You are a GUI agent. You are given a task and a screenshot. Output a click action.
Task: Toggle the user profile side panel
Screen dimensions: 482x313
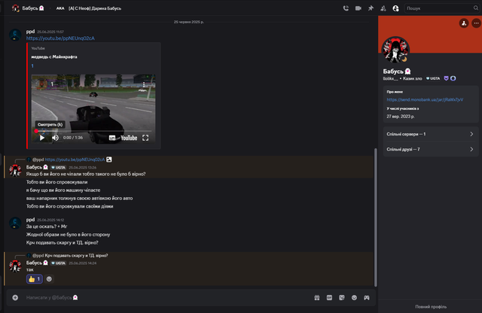(395, 8)
